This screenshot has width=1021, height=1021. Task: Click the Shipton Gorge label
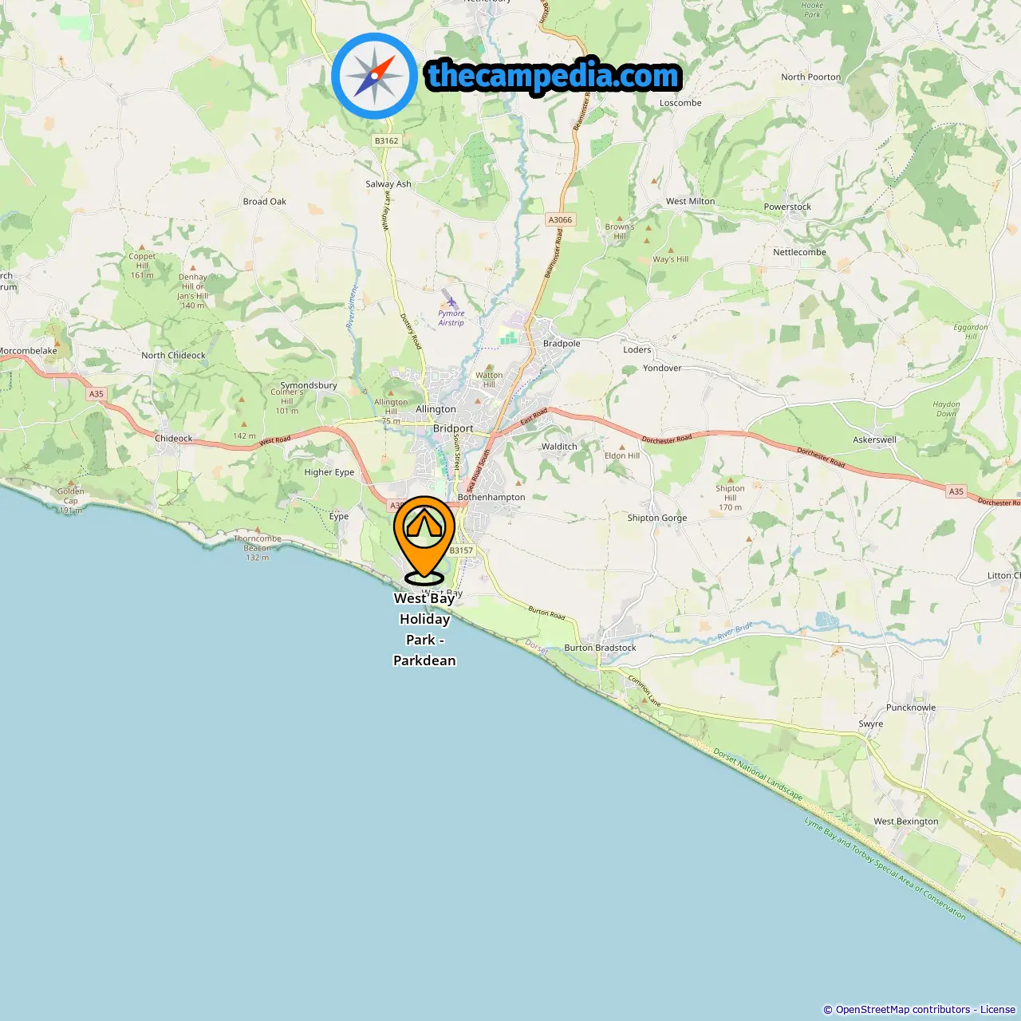coord(657,518)
